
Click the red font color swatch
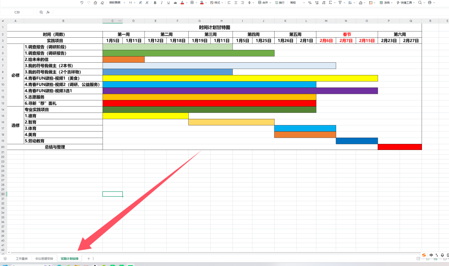[x=182, y=3]
